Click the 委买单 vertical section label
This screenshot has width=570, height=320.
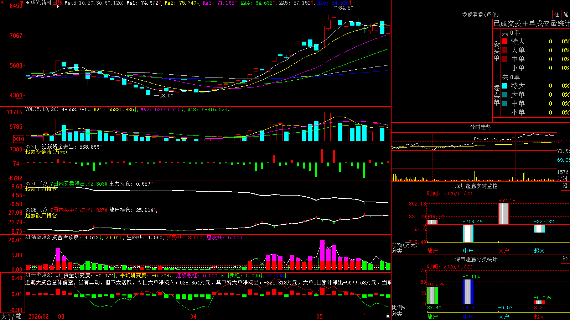point(497,50)
